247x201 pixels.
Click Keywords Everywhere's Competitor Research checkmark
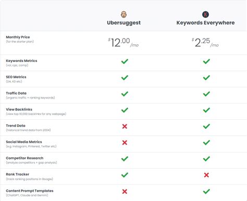(x=206, y=159)
